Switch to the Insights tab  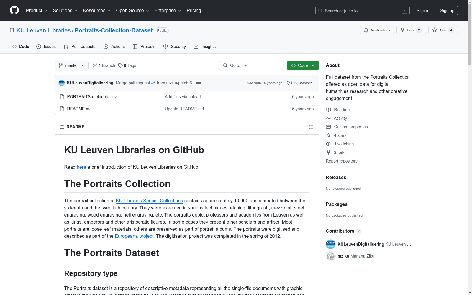tap(205, 47)
